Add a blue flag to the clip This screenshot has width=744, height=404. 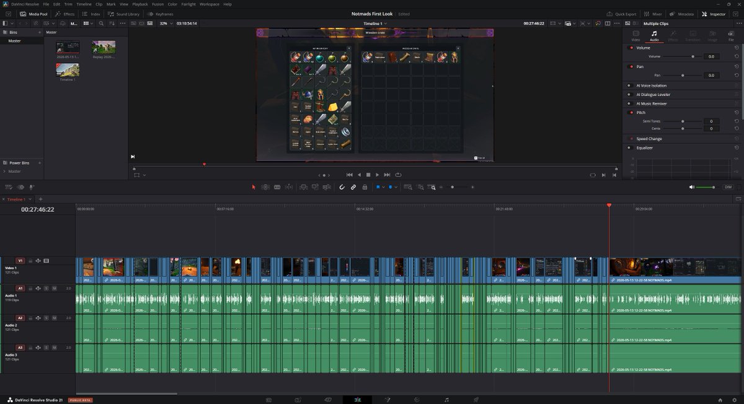(377, 187)
